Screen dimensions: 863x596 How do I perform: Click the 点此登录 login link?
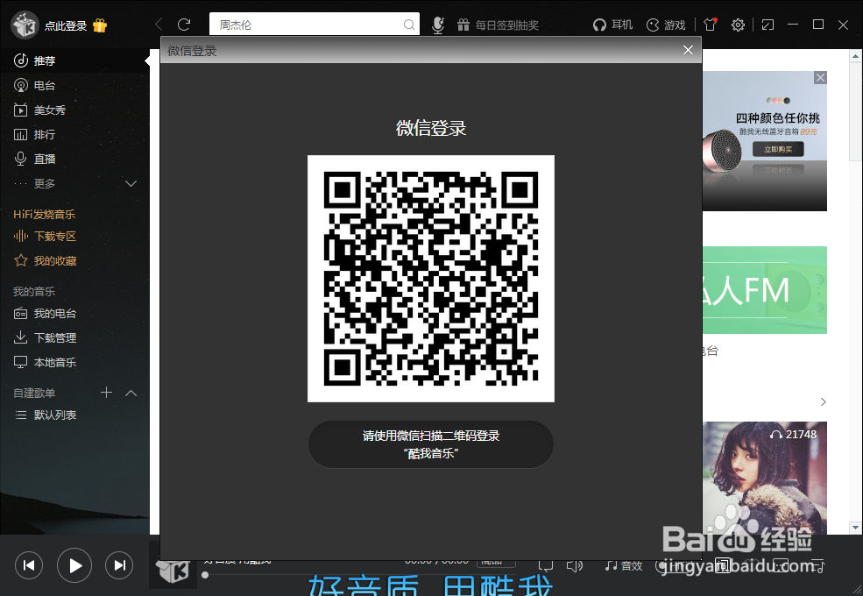coord(66,26)
